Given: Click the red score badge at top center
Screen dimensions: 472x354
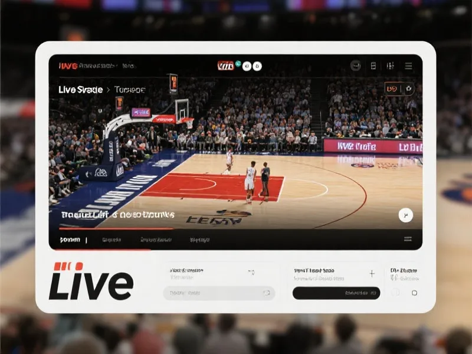Looking at the screenshot, I should tap(225, 66).
